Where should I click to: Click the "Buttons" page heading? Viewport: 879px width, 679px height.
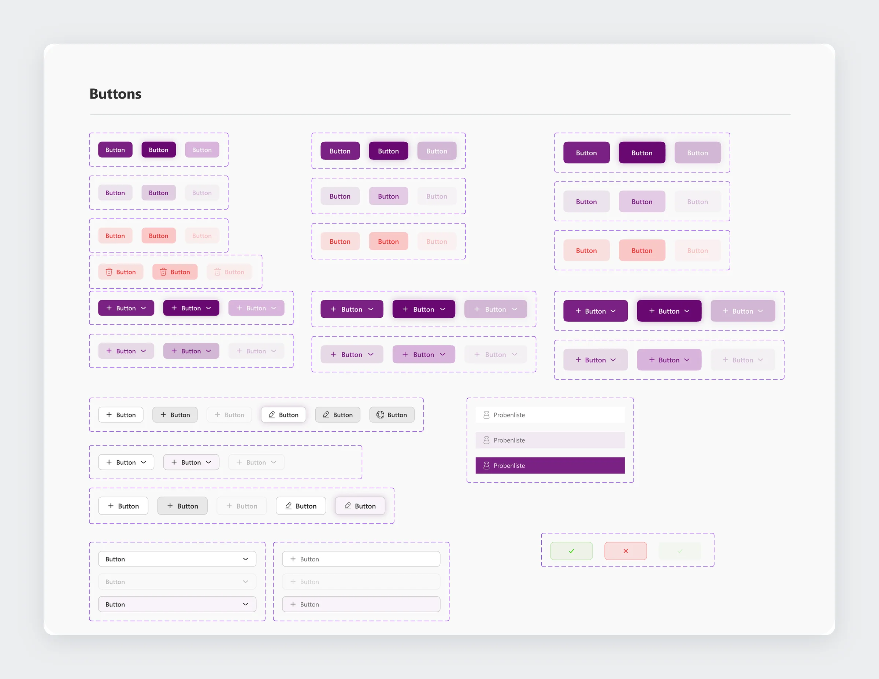pos(115,94)
